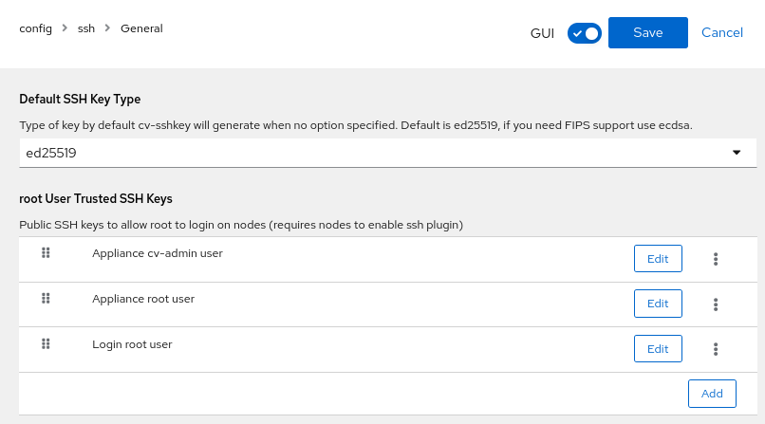Add a new trusted SSH key
765x424 pixels.
point(711,394)
